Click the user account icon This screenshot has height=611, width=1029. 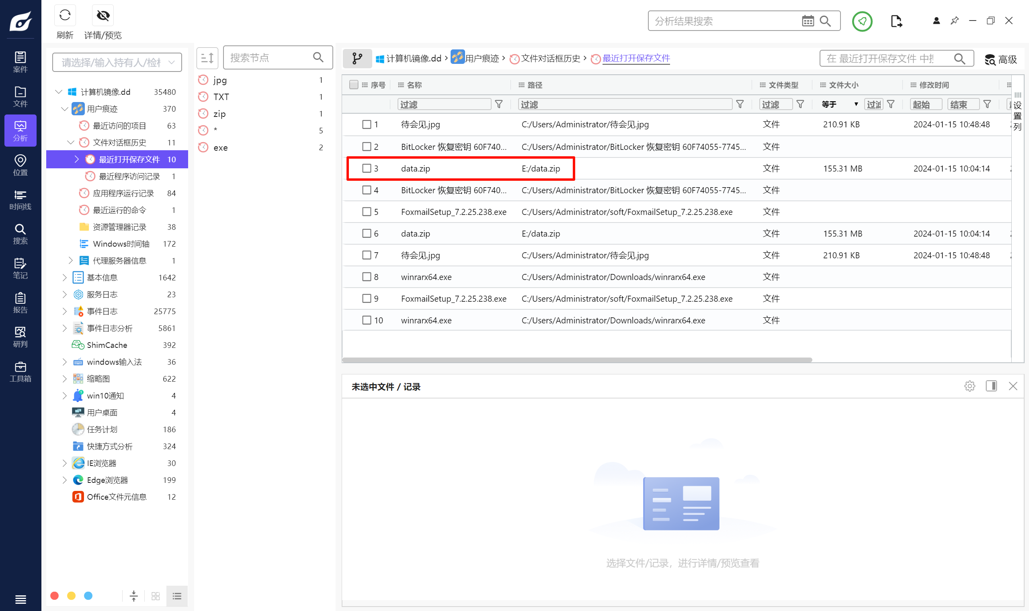click(936, 20)
